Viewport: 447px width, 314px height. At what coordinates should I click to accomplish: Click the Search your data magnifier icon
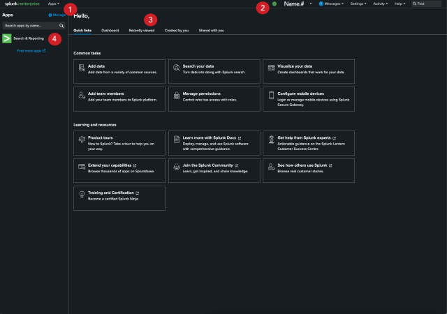pos(177,68)
